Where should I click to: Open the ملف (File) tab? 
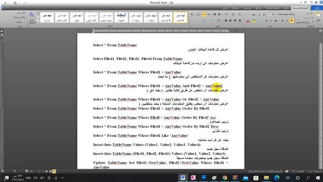pos(316,8)
